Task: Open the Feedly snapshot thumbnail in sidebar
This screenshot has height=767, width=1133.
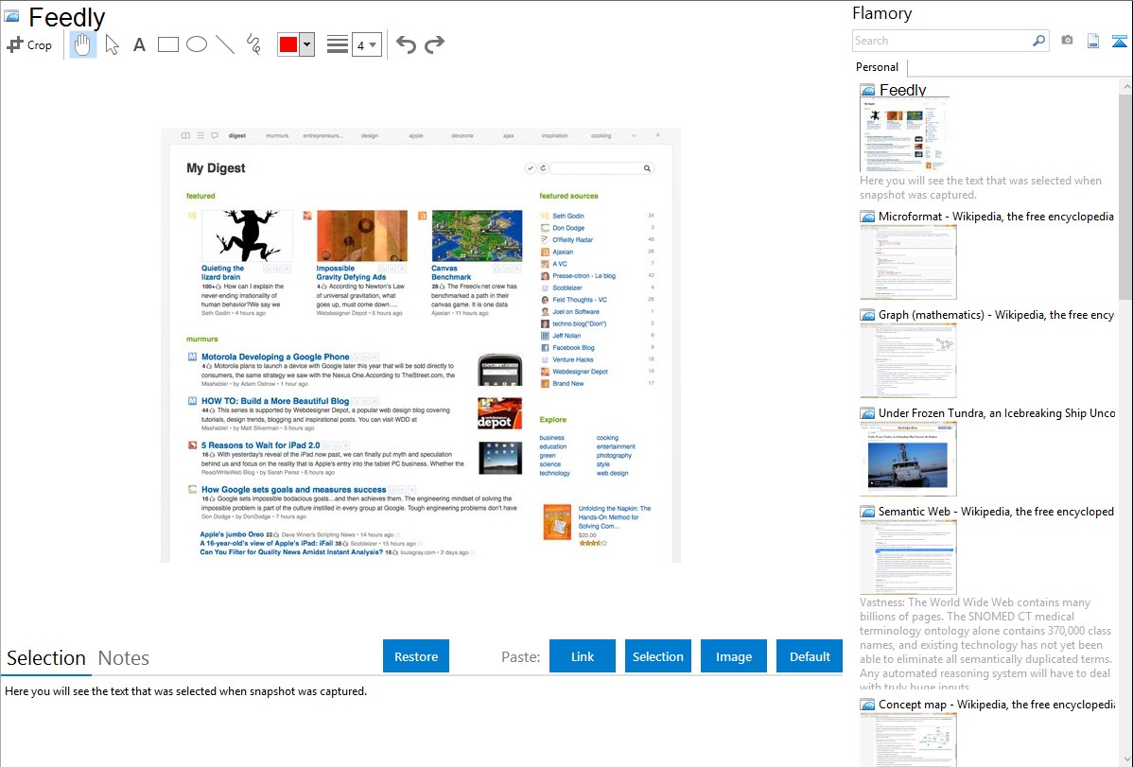Action: (x=904, y=135)
